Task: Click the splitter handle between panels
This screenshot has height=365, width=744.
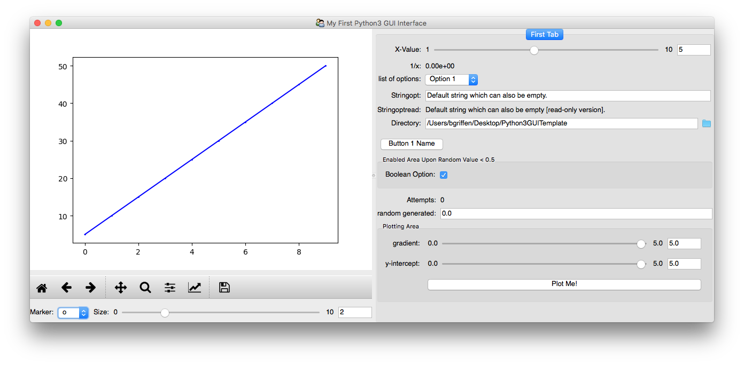Action: pyautogui.click(x=374, y=175)
